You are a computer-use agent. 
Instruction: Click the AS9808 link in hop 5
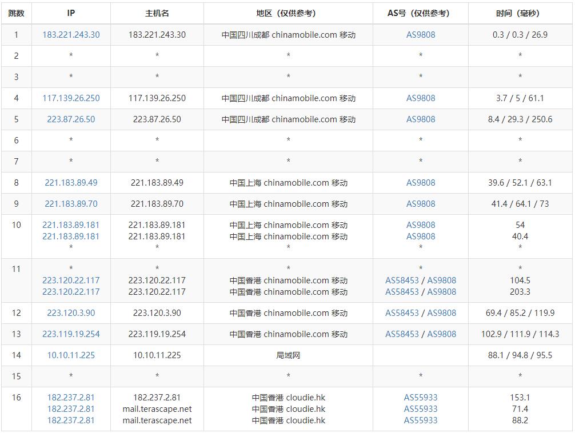[x=421, y=119]
